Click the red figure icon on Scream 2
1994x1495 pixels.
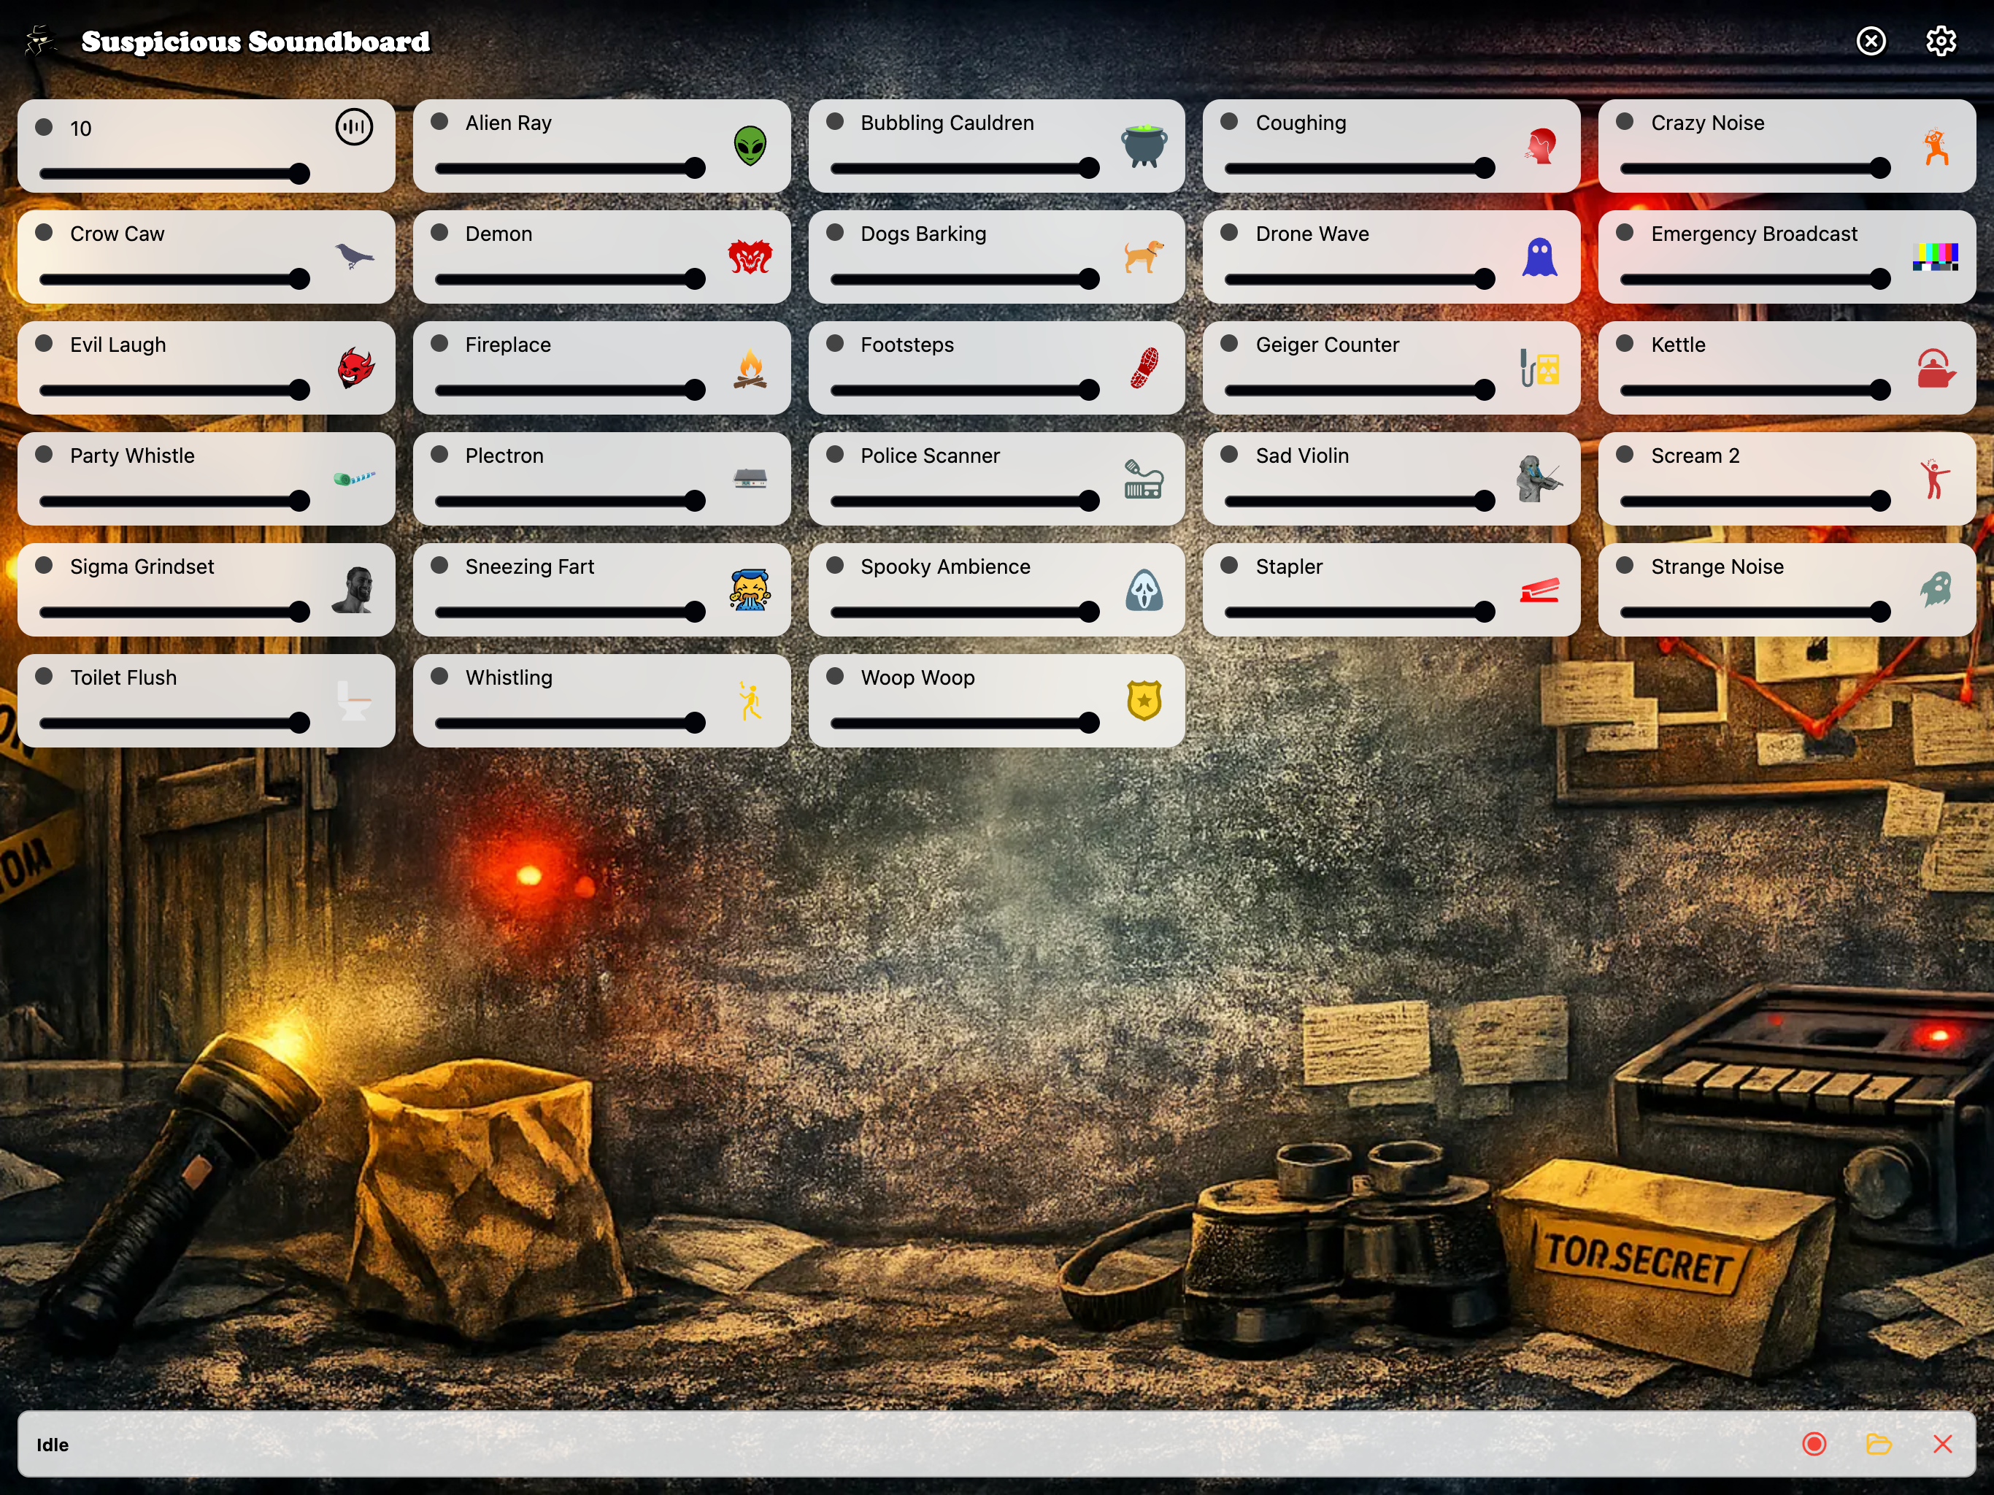[x=1934, y=479]
